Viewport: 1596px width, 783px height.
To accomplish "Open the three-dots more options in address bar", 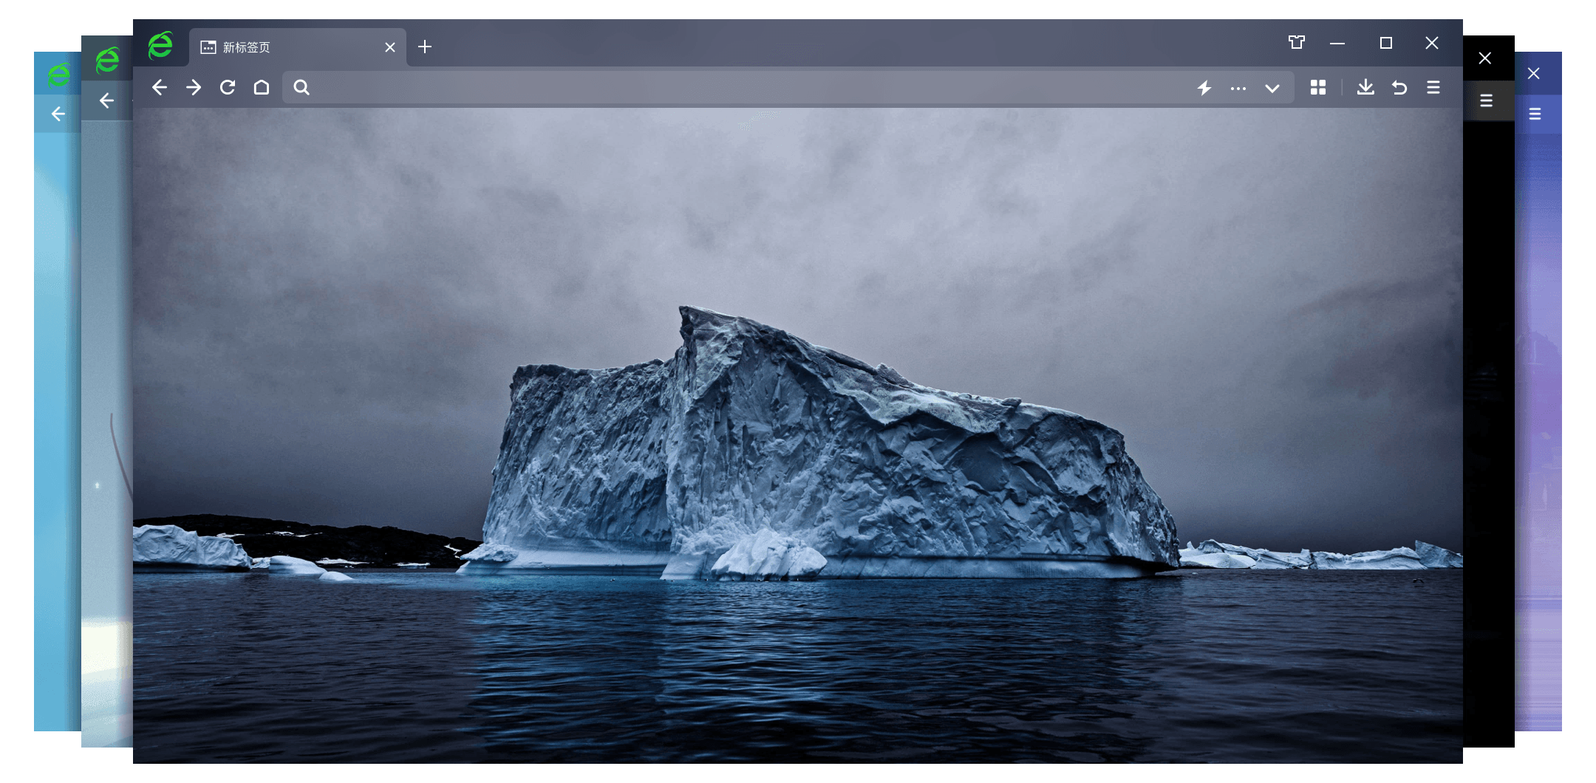I will [x=1238, y=89].
